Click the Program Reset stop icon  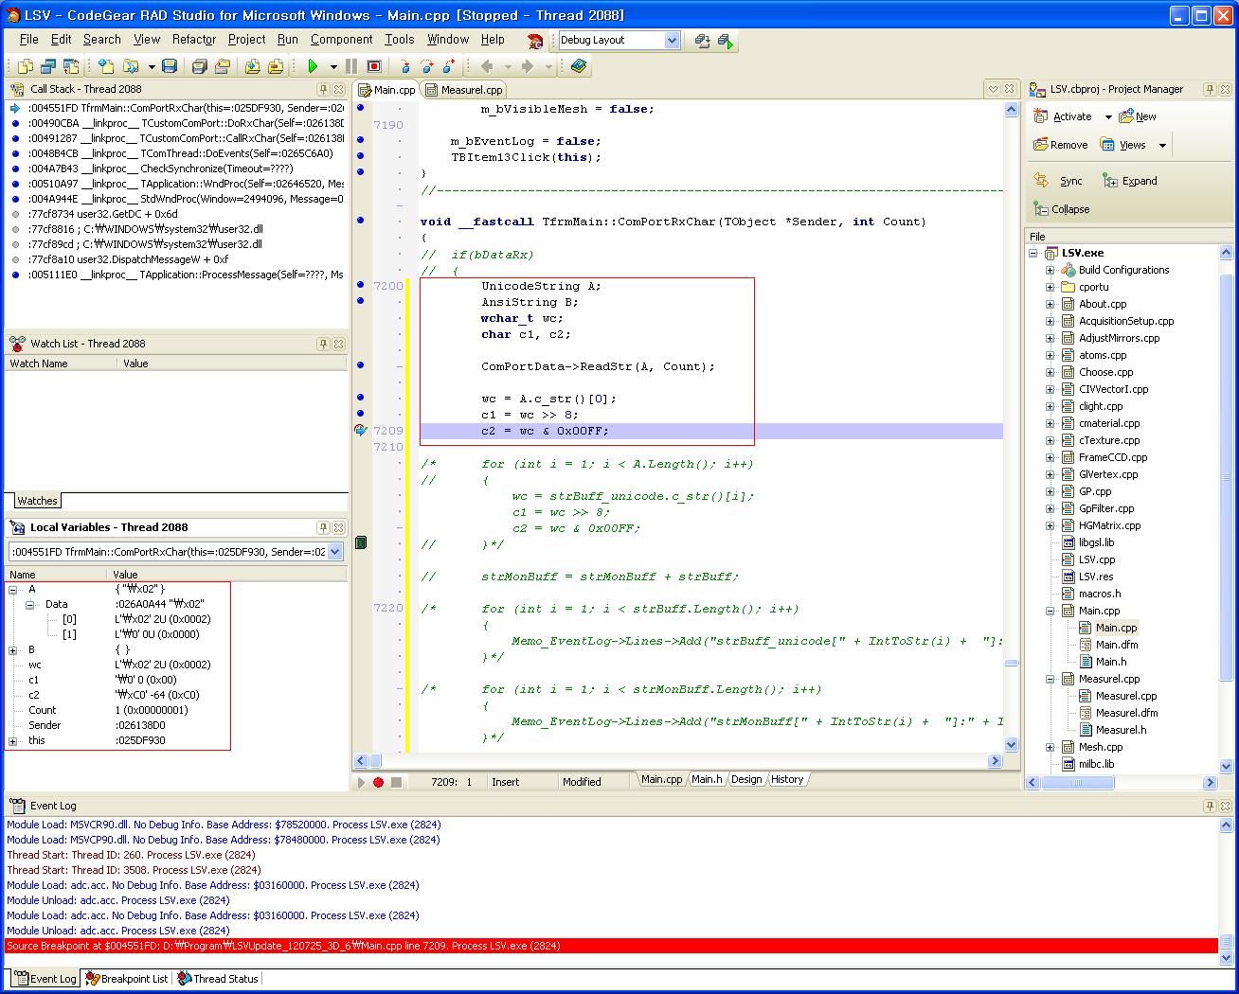pyautogui.click(x=374, y=66)
